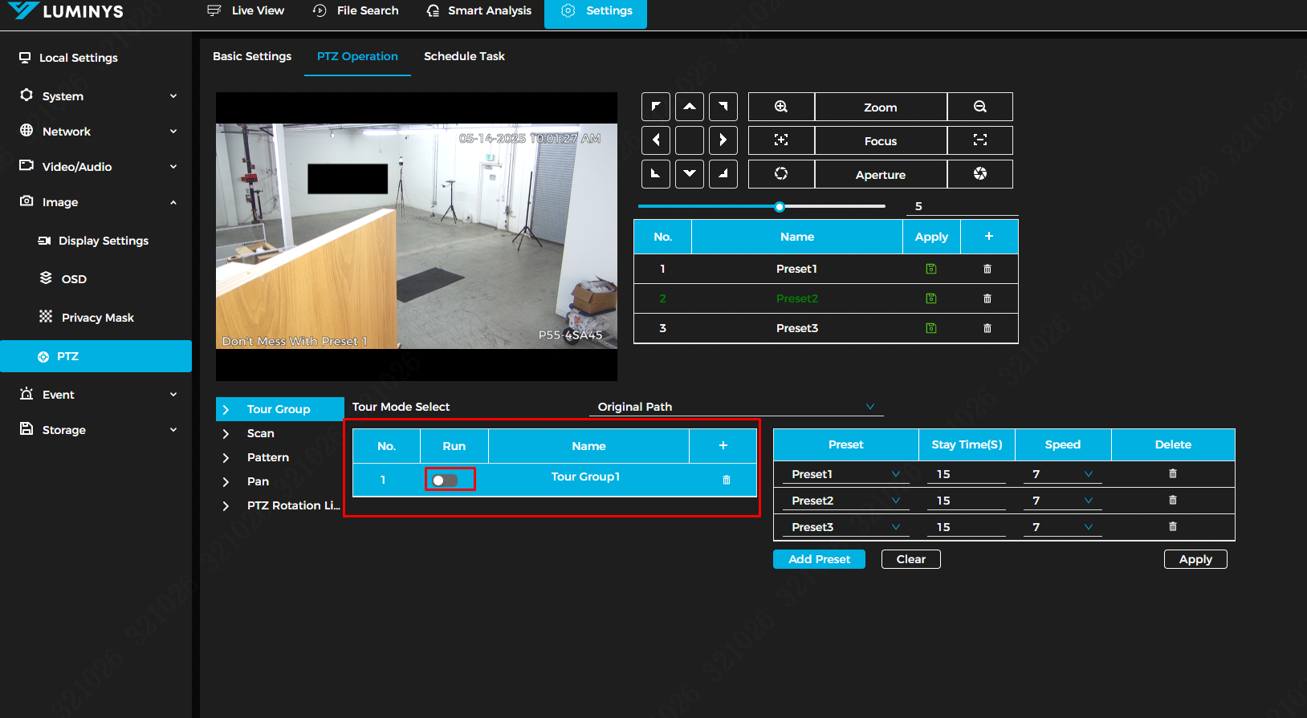Click the zoom out magnifier icon
The width and height of the screenshot is (1307, 718).
(979, 107)
